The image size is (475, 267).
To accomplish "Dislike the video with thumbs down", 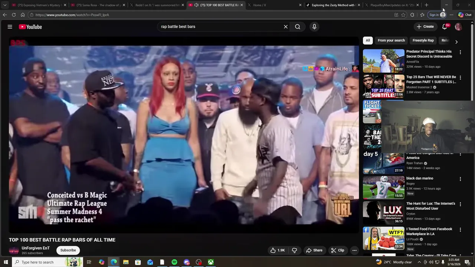I will pos(294,250).
